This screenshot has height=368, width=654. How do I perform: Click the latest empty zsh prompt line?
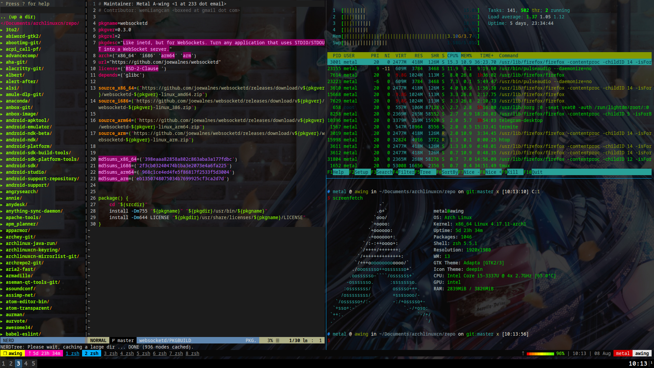point(489,341)
